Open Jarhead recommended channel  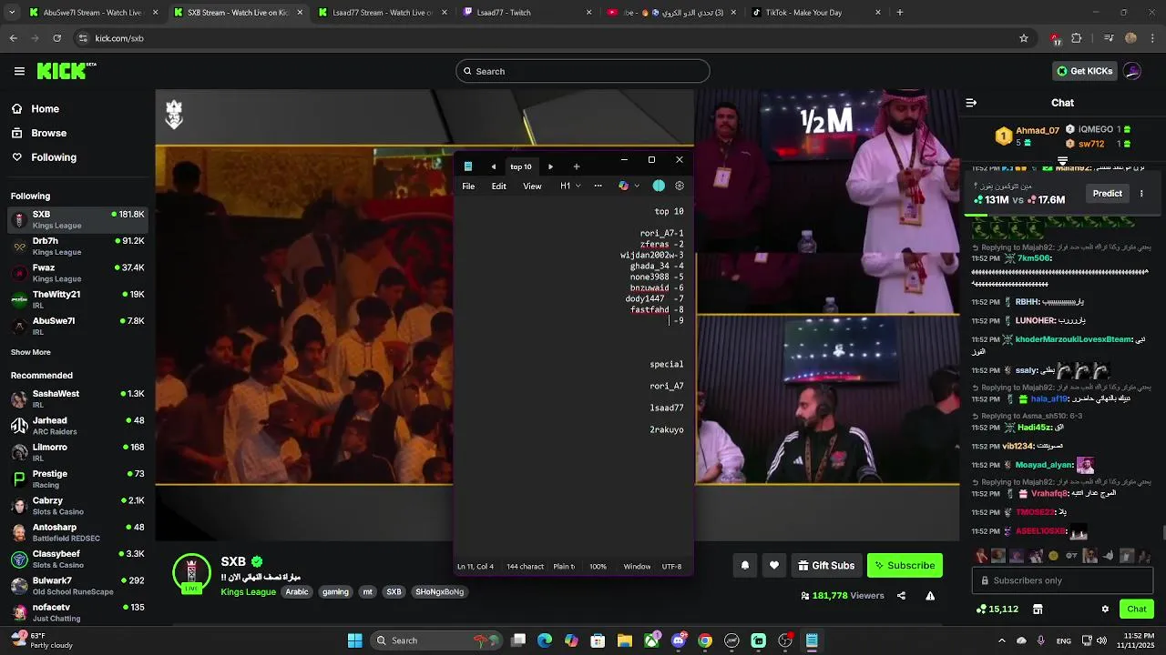tap(77, 426)
